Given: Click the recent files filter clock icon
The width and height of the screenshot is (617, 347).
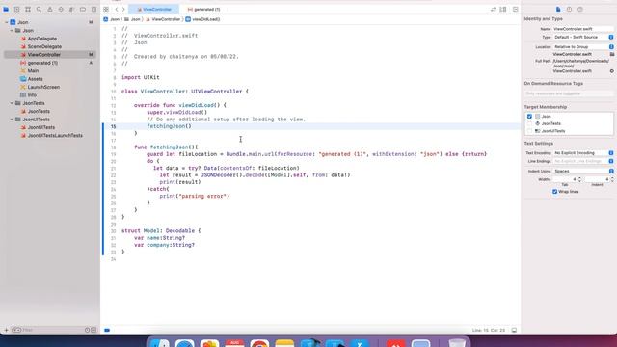Looking at the screenshot, I should [x=88, y=330].
